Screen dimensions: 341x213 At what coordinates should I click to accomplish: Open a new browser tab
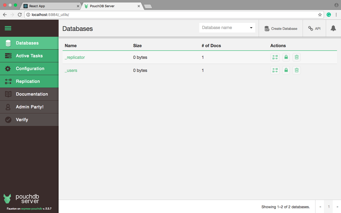coord(148,6)
